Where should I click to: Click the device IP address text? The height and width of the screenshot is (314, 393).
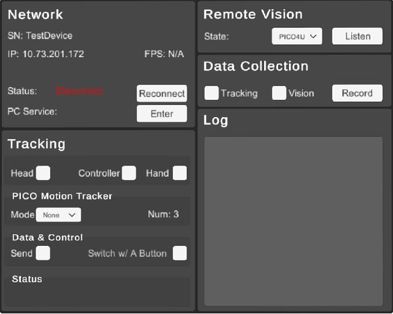point(46,54)
